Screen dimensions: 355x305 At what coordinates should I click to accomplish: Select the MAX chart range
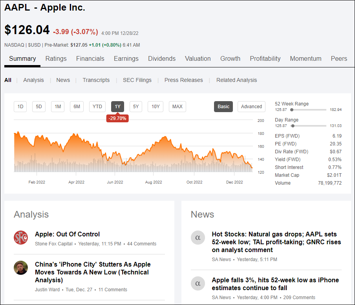click(177, 107)
